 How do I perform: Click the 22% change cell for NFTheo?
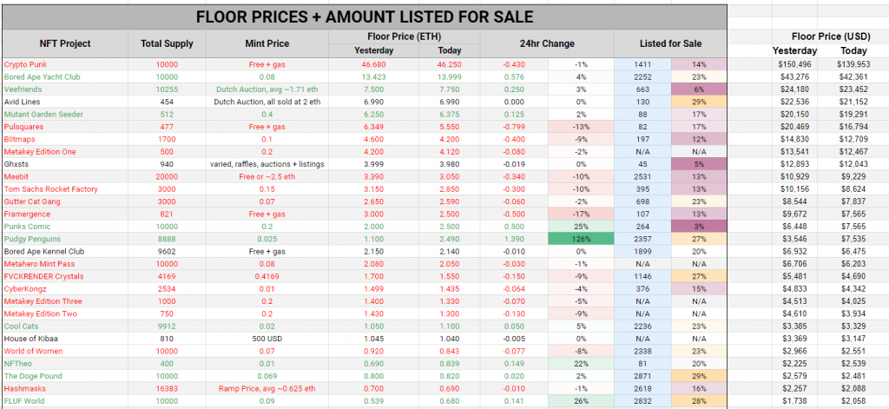click(581, 364)
